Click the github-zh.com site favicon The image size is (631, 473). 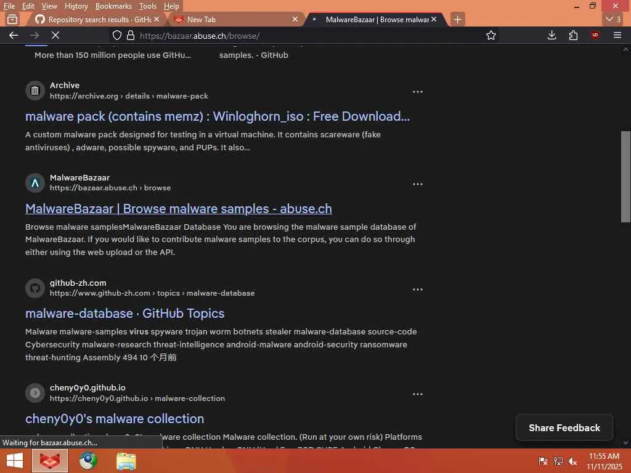point(35,288)
